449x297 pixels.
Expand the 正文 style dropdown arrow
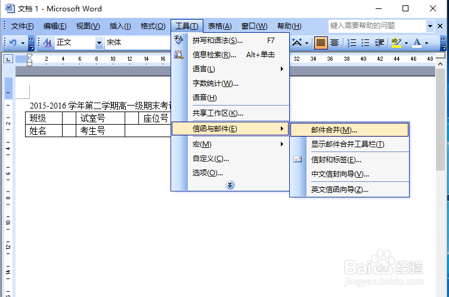99,43
